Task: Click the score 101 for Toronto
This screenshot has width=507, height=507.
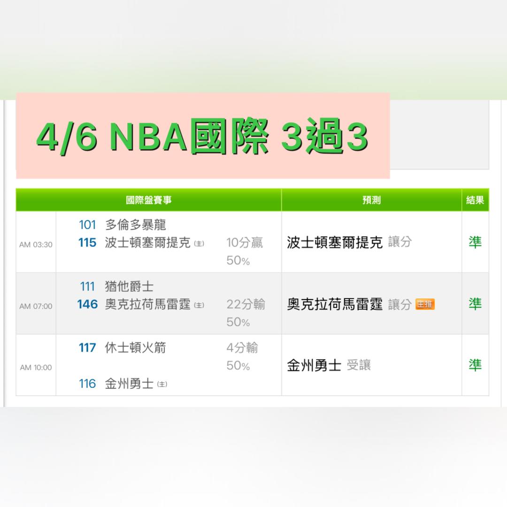Action: tap(87, 225)
